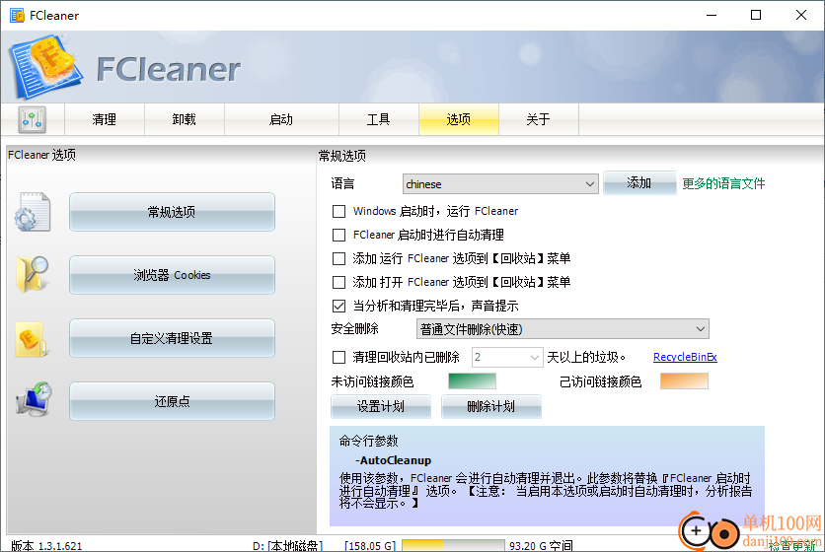Click the 设置计划 button
Viewport: 825px width, 552px height.
[381, 406]
